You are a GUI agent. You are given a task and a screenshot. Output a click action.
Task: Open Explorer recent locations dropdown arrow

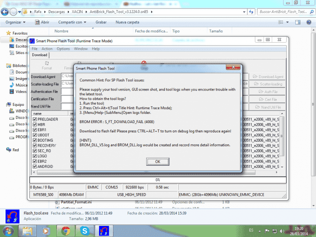(19, 12)
